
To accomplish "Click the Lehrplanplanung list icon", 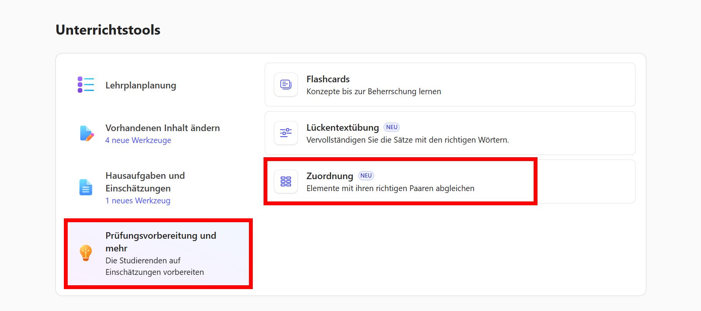I will coord(85,85).
